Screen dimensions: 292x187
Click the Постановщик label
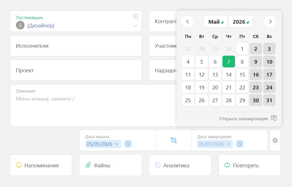[29, 17]
